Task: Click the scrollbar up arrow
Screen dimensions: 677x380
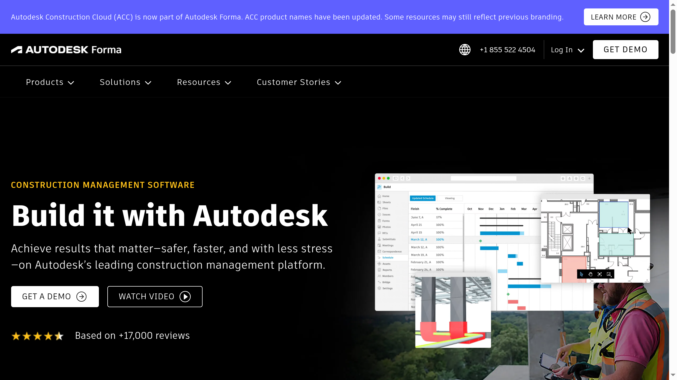Action: point(673,4)
